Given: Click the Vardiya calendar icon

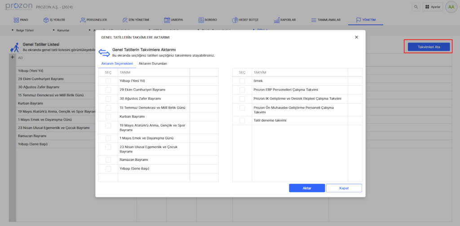Looking at the screenshot, I should [167, 20].
